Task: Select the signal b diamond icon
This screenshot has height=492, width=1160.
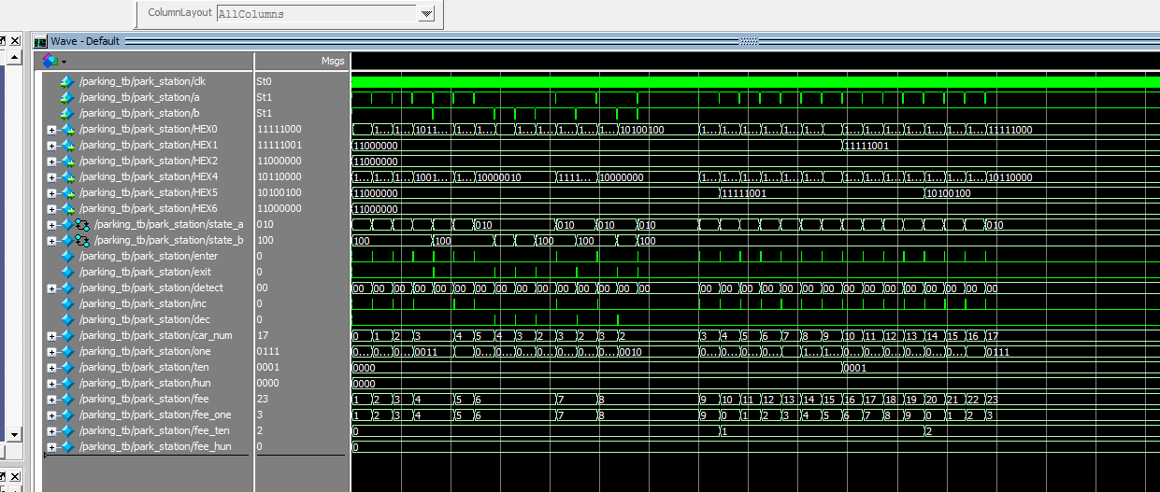Action: [66, 113]
